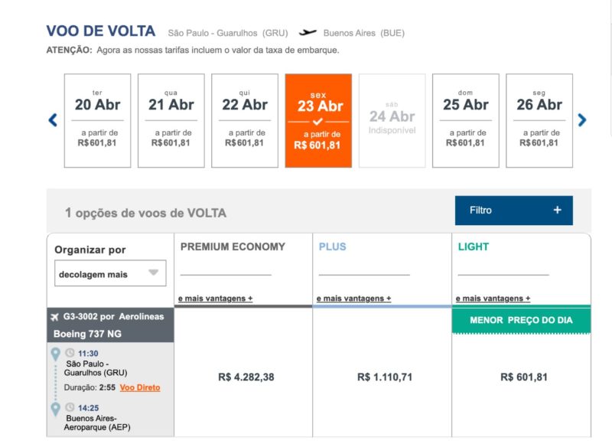Expand Light fare 'e mais vantagens'
This screenshot has height=441, width=612.
493,299
